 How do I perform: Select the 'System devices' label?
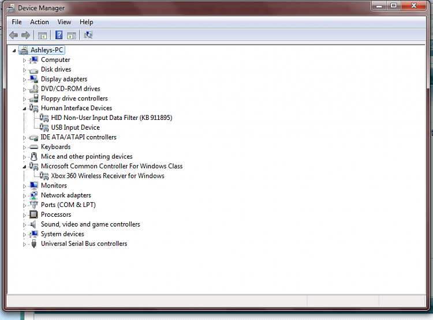(62, 234)
